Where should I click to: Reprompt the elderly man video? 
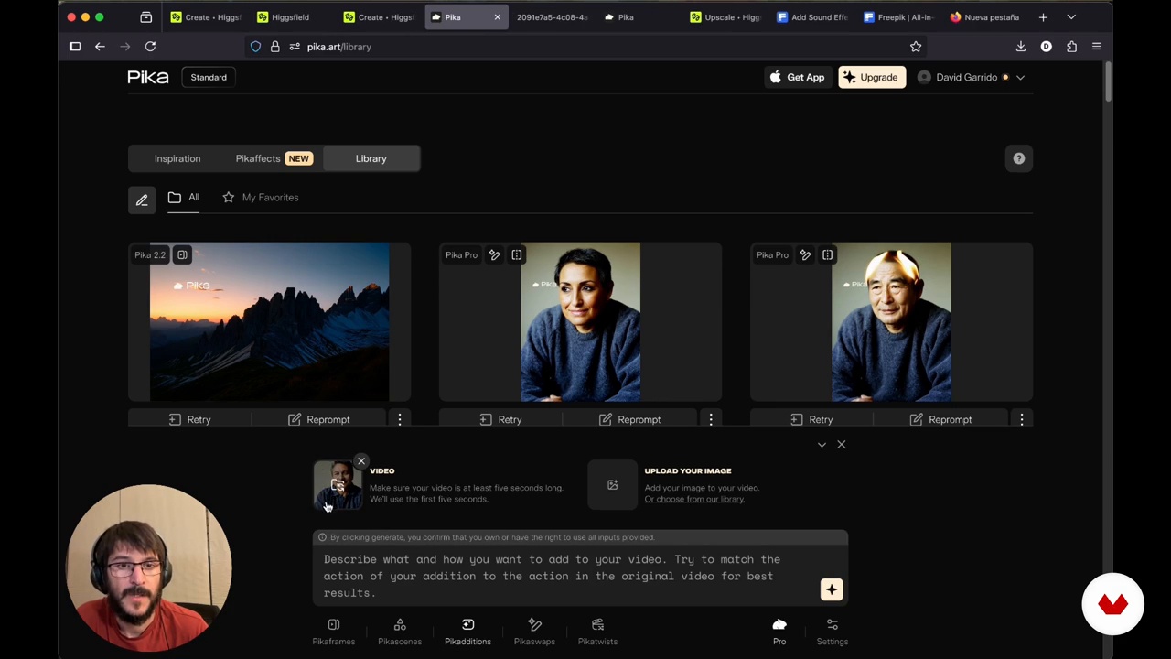[940, 419]
